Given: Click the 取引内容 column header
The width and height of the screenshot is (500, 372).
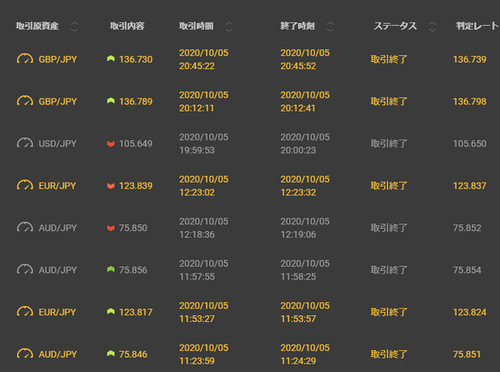Looking at the screenshot, I should coord(127,26).
